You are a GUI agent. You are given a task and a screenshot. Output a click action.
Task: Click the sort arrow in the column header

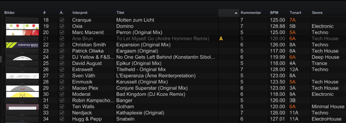coord(236,13)
